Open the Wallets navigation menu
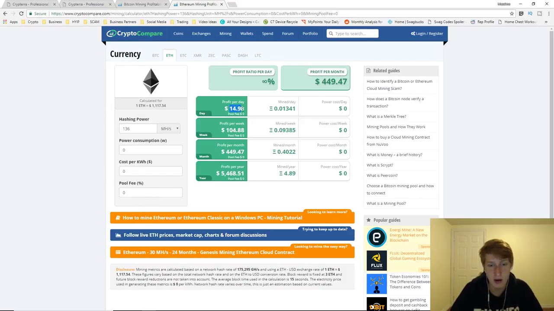 click(x=247, y=34)
